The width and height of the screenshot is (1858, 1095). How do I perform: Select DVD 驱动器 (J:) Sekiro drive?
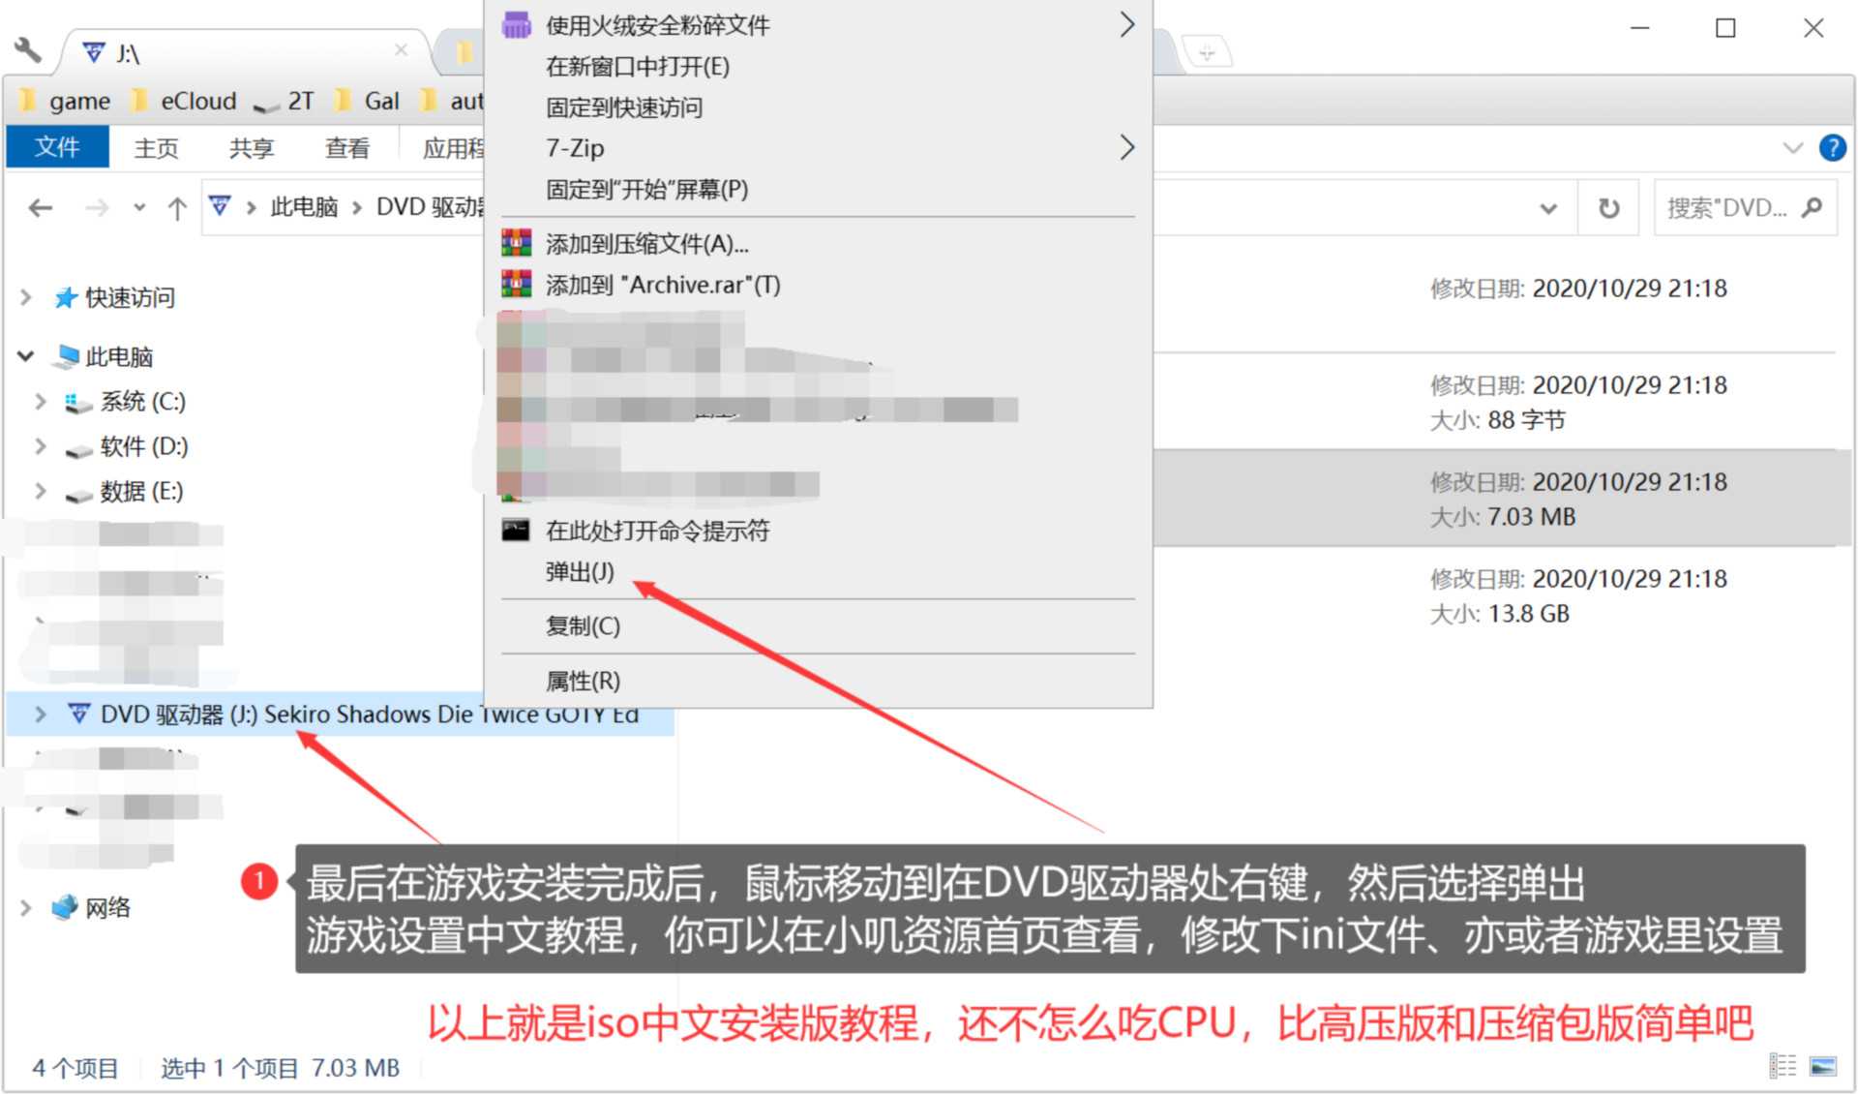coord(353,714)
